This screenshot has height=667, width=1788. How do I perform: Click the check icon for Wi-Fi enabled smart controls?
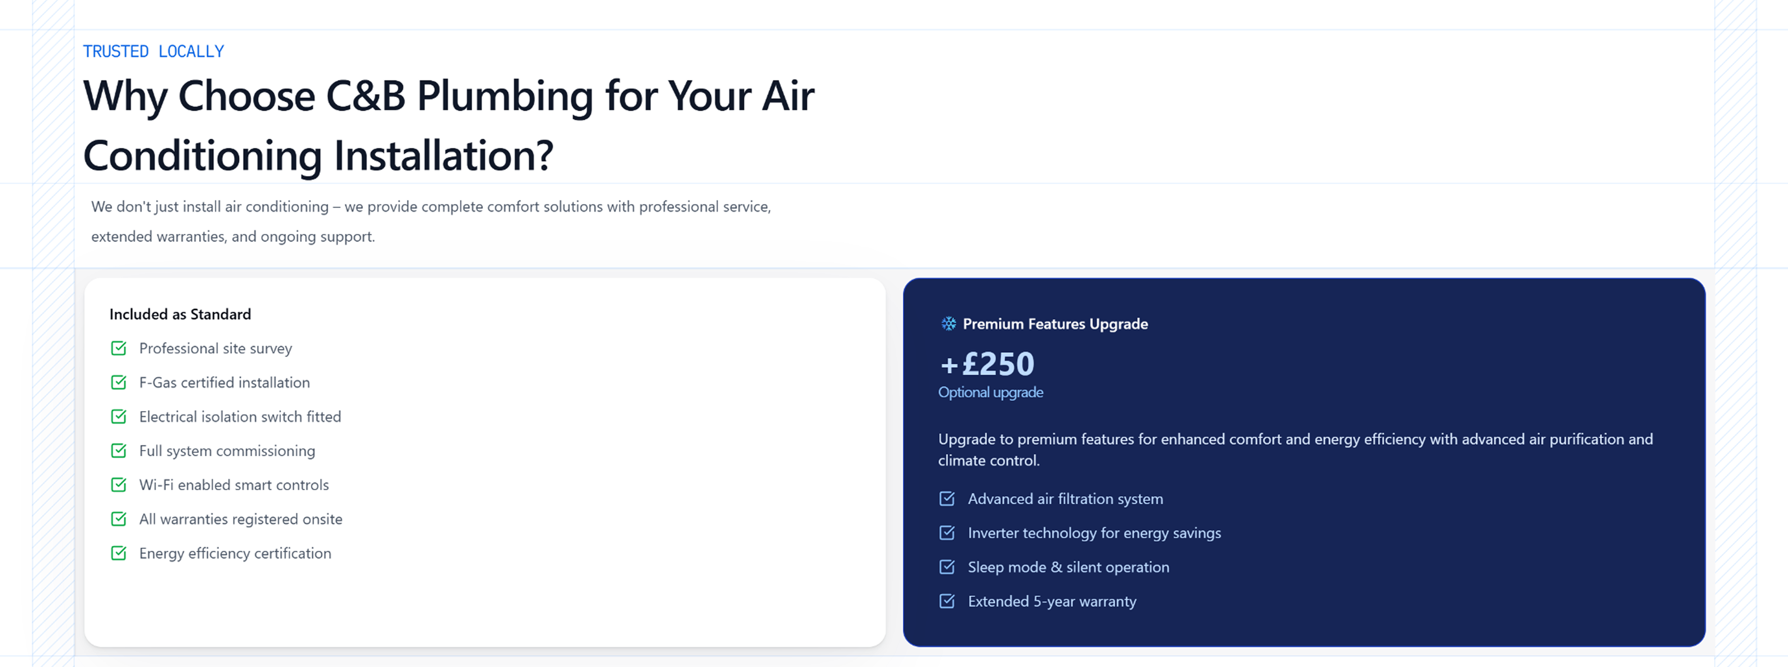[119, 485]
